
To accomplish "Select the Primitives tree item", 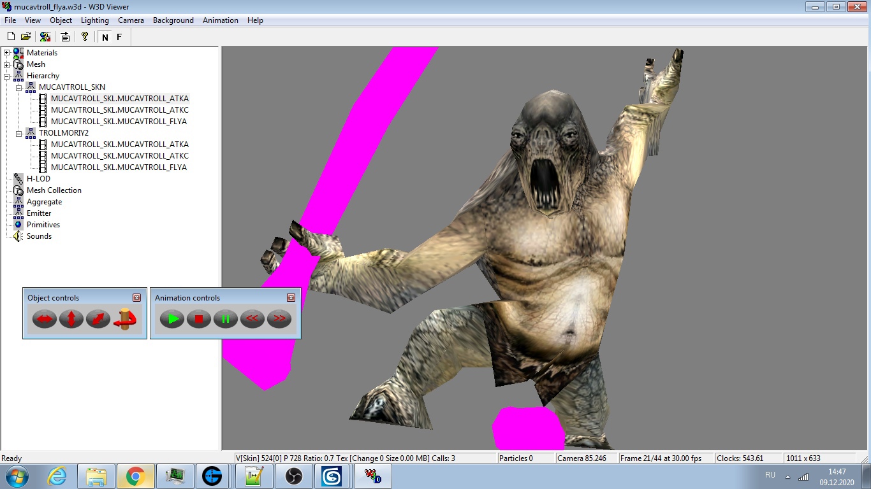I will [43, 225].
